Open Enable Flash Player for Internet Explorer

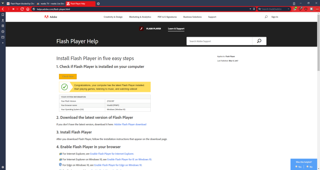tap(112, 154)
